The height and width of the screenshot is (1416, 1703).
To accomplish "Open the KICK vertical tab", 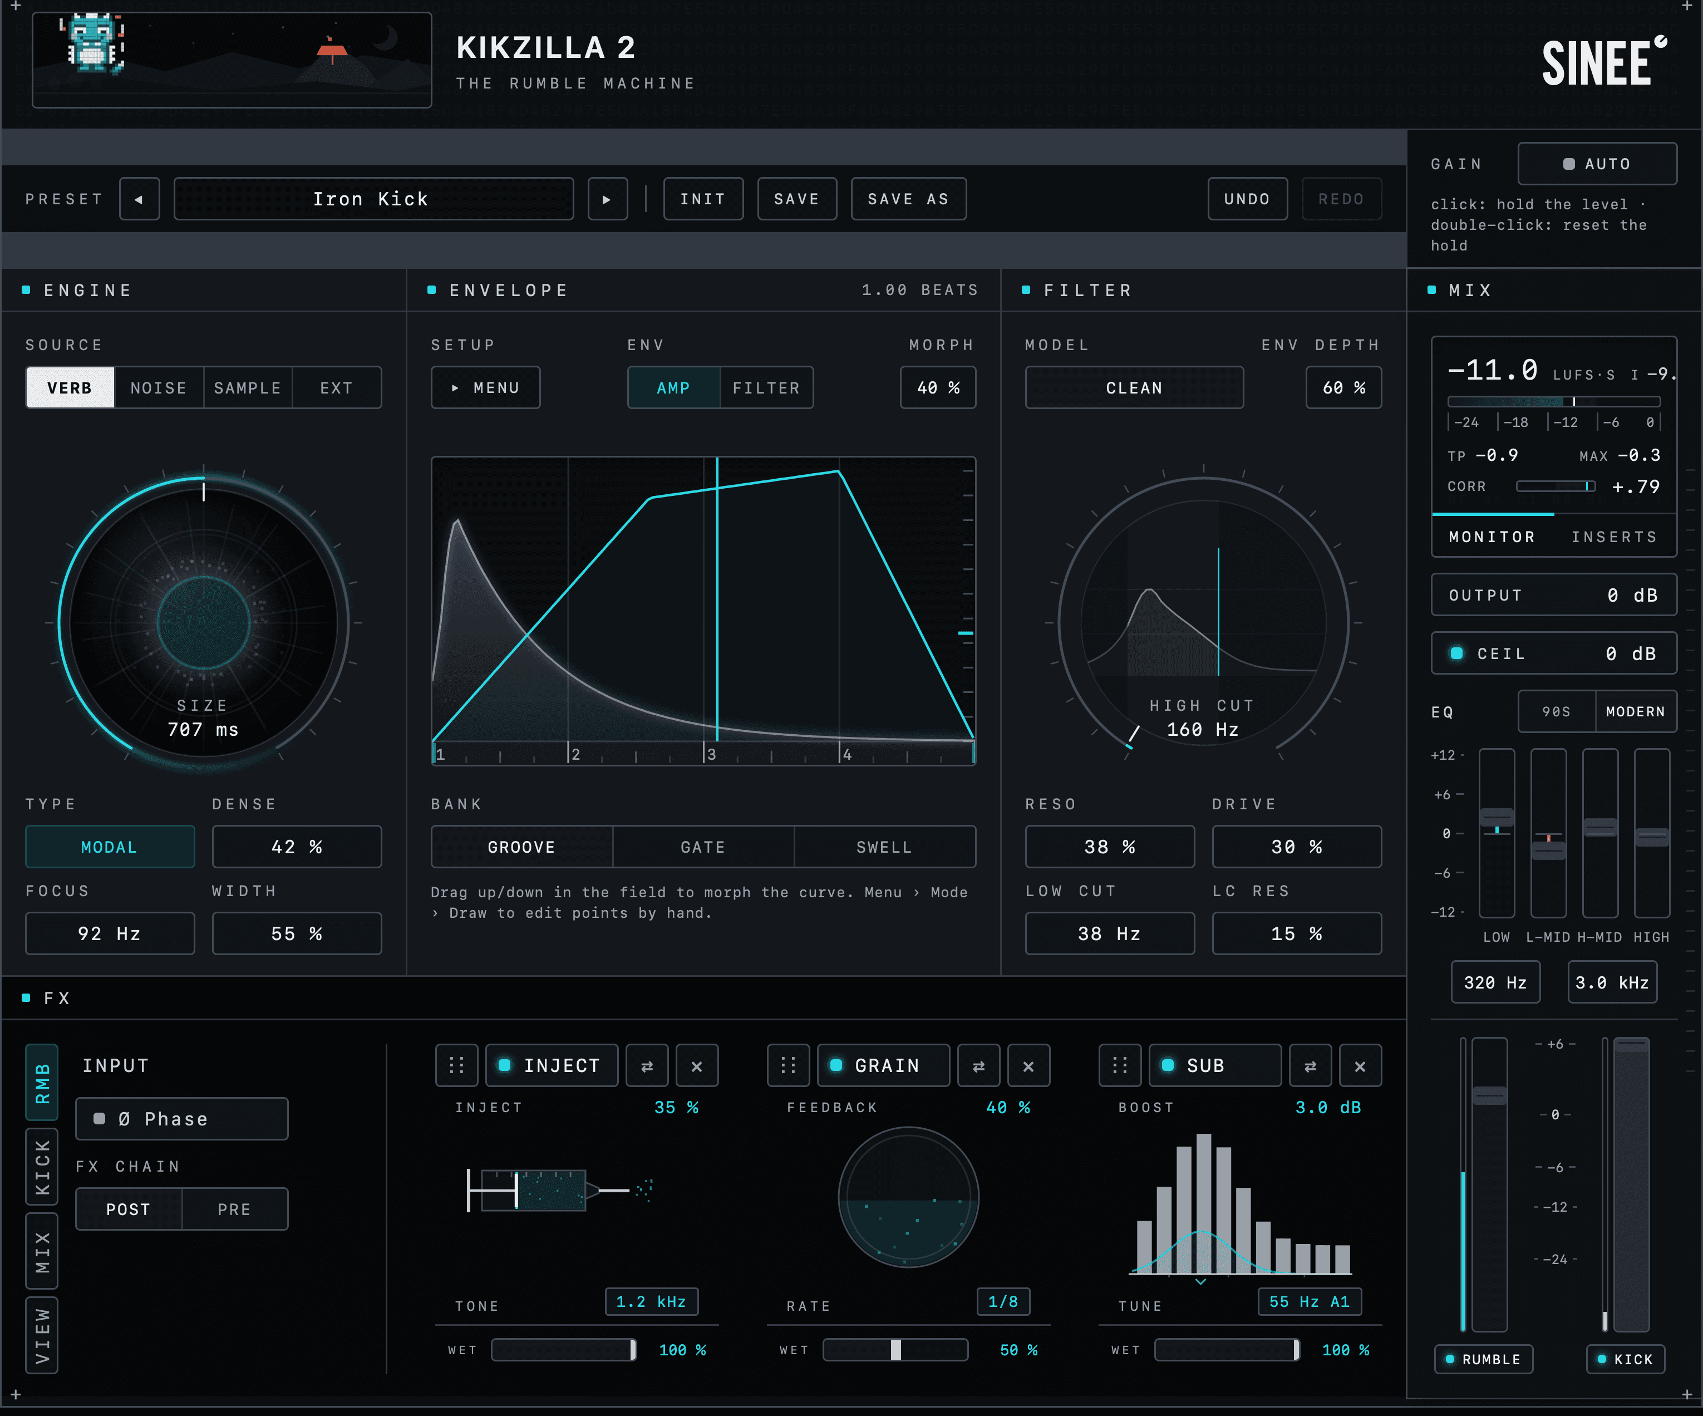I will click(x=42, y=1166).
